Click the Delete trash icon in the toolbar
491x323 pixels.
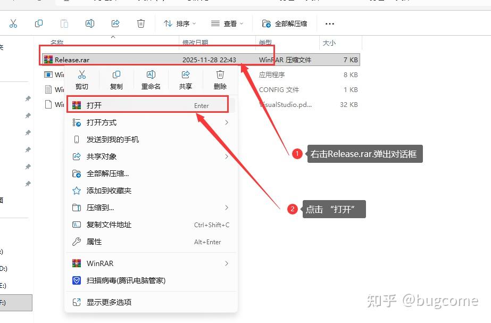coord(140,23)
